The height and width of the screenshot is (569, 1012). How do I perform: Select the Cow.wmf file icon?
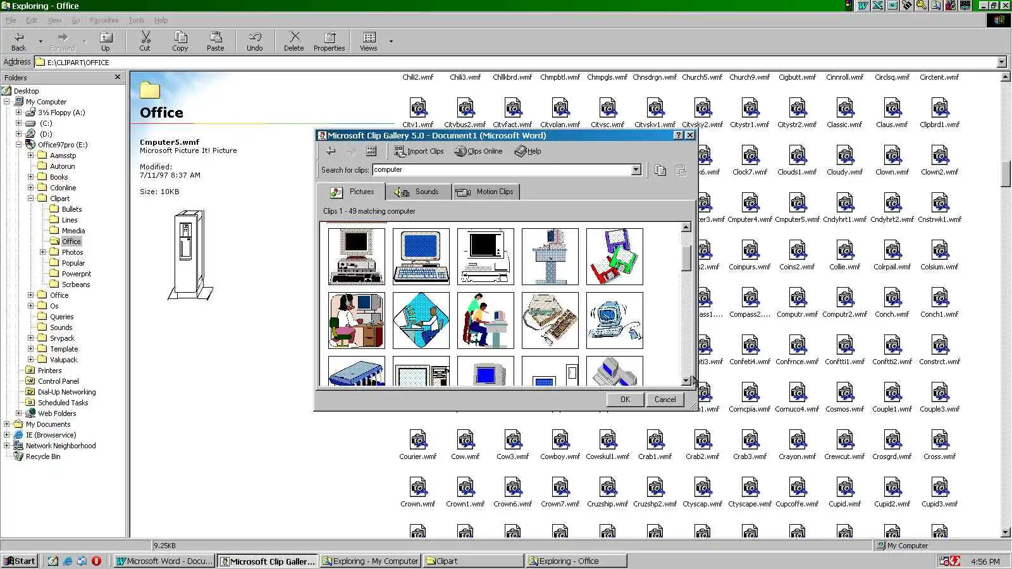tap(466, 440)
